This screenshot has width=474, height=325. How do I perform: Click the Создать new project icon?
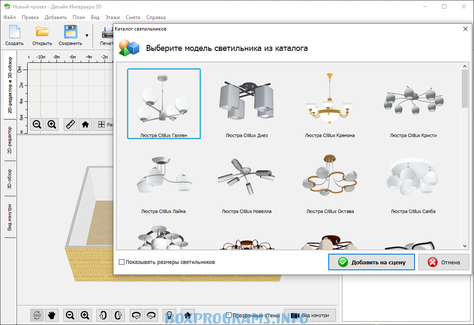[x=14, y=32]
